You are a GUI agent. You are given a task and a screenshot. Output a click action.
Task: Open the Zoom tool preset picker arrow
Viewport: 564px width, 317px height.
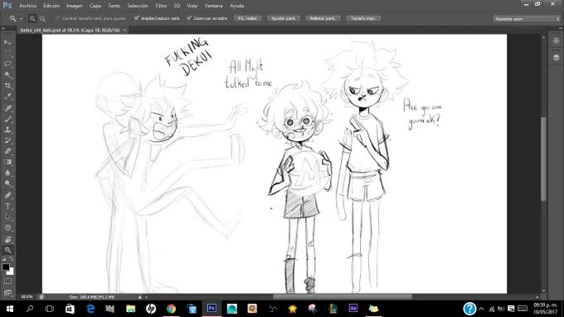click(22, 19)
